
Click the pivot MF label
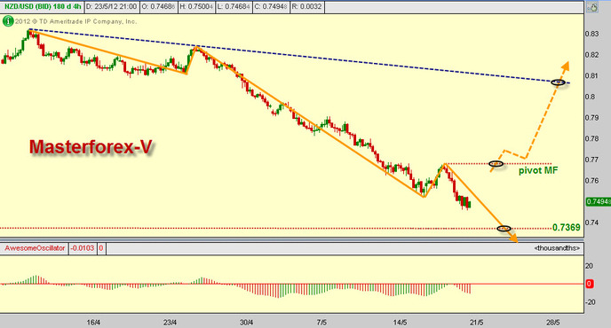(538, 170)
